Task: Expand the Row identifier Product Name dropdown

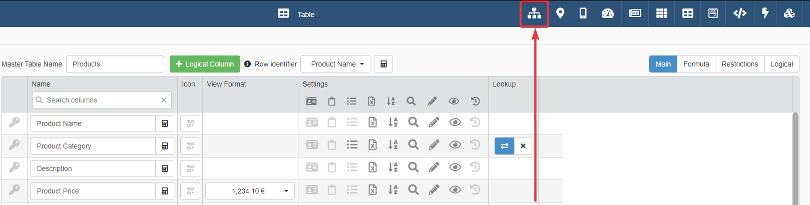Action: pyautogui.click(x=335, y=64)
